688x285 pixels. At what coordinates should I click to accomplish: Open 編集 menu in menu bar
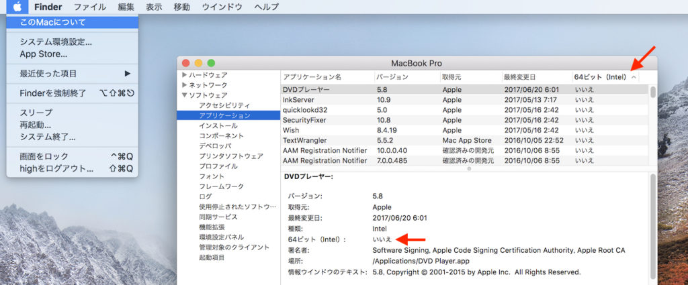click(126, 7)
